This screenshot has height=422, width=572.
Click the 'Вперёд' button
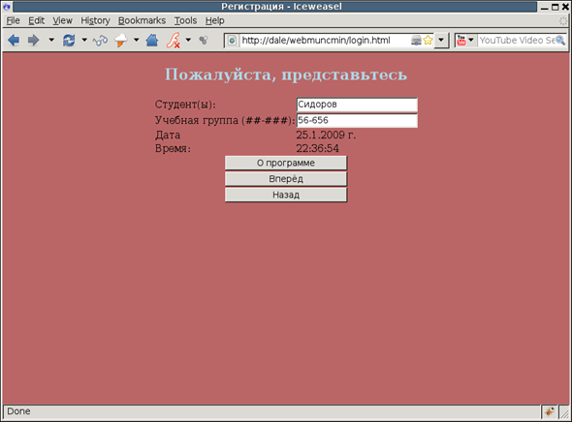coord(286,179)
